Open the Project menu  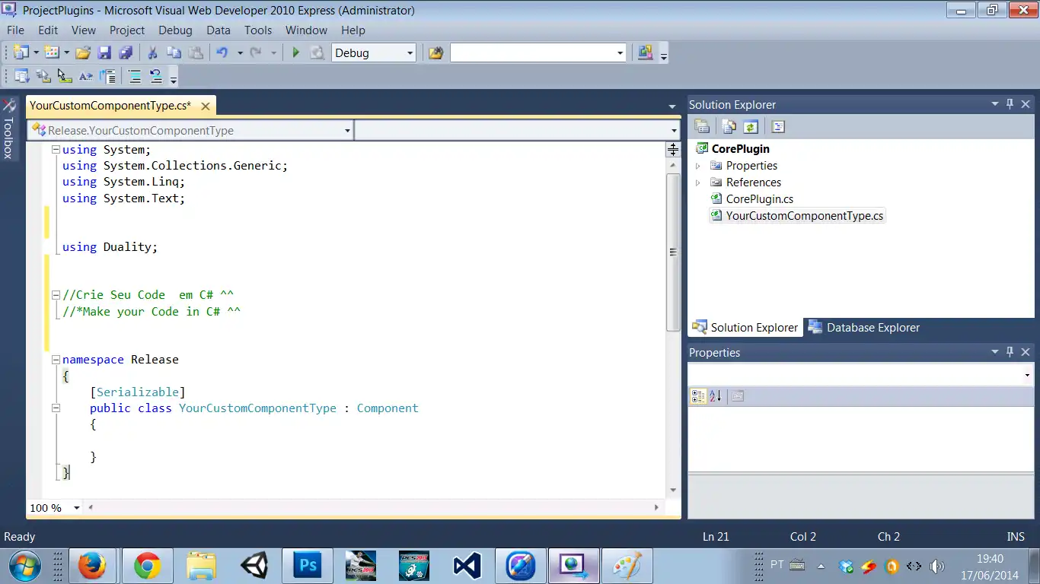coord(127,30)
